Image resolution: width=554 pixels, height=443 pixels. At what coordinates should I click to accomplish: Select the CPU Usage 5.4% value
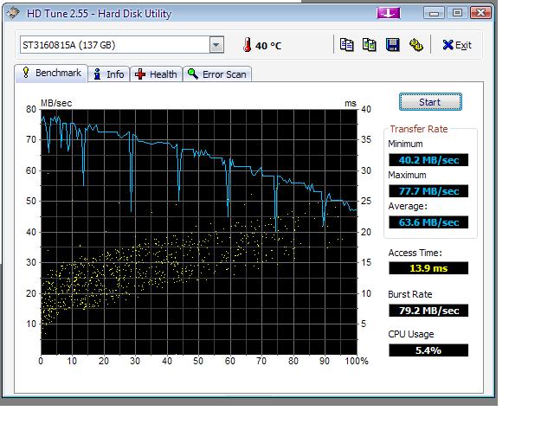click(x=428, y=350)
